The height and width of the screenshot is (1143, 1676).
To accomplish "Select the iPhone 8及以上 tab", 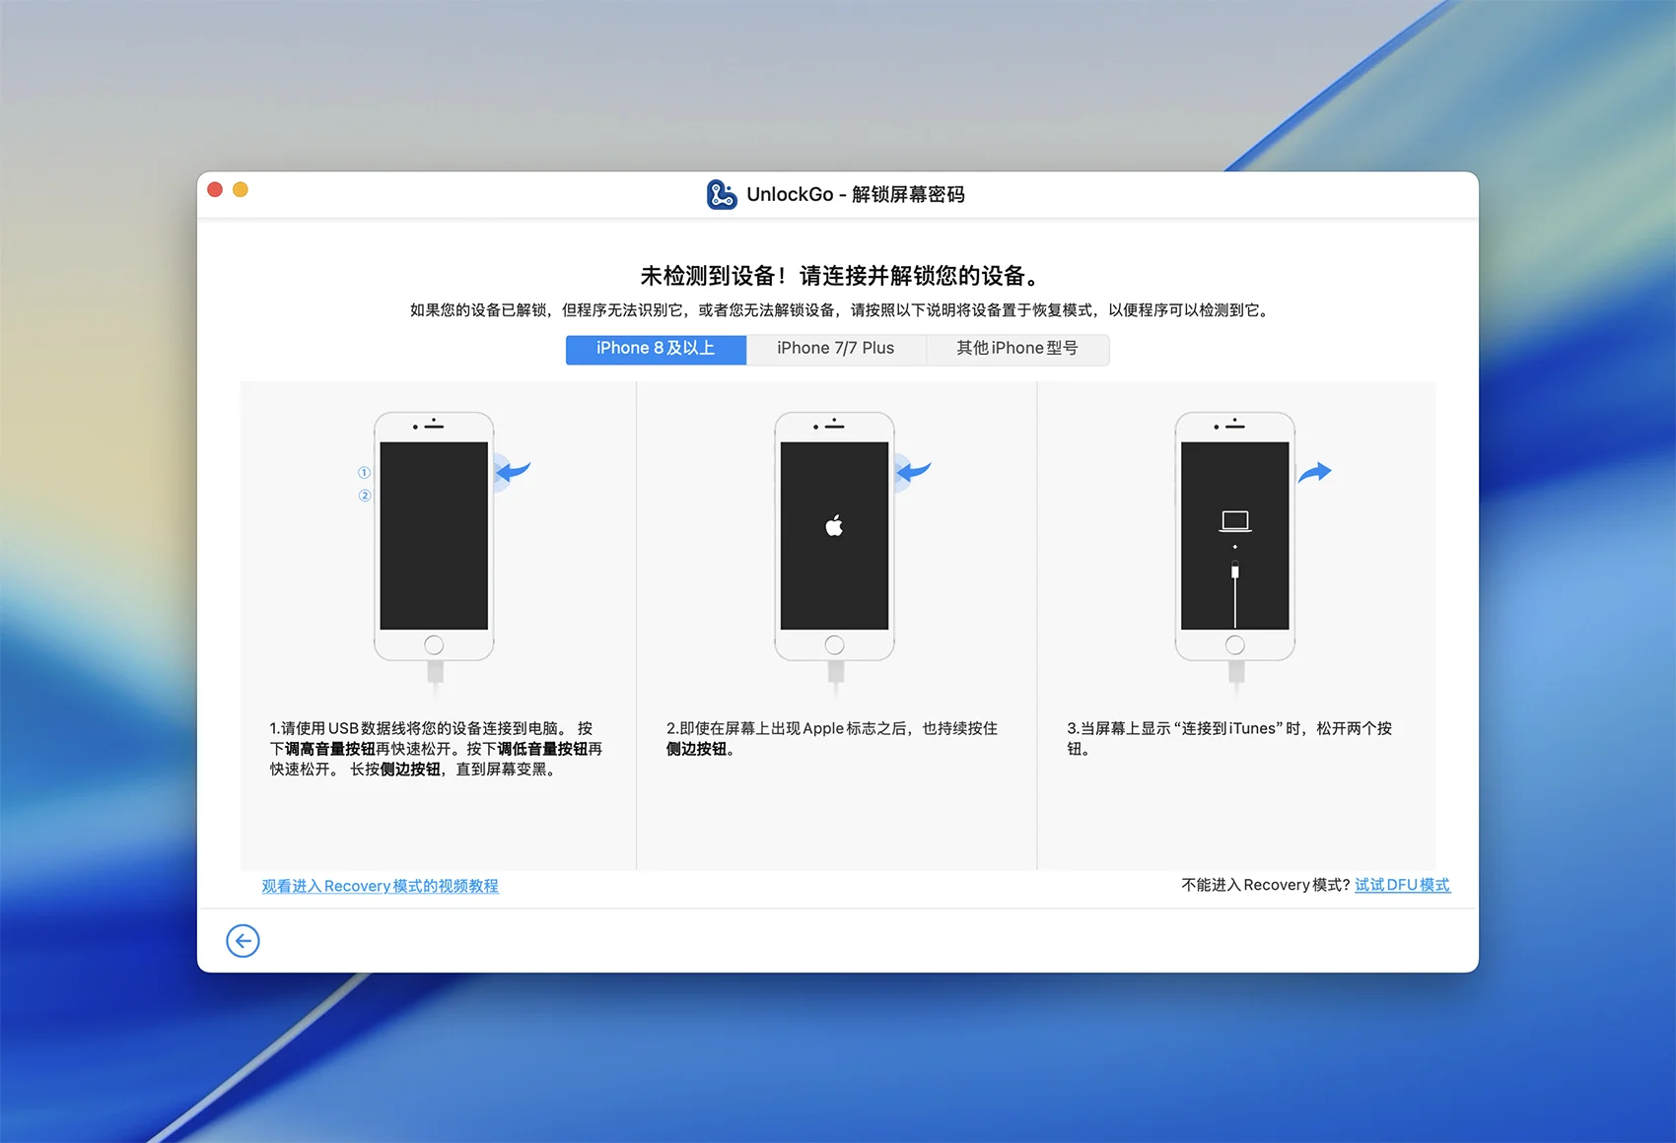I will click(x=656, y=349).
